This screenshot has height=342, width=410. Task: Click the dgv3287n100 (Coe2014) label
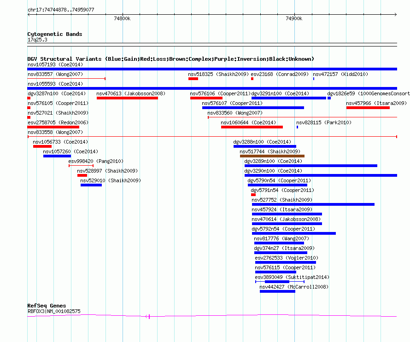click(57, 93)
